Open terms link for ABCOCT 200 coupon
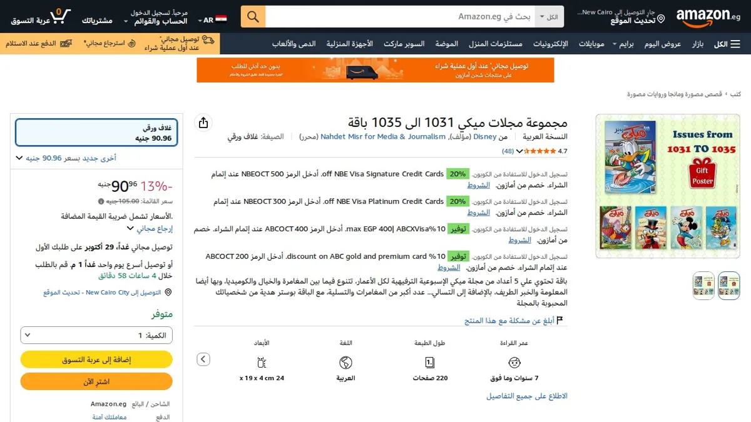The width and height of the screenshot is (751, 422). coord(449,268)
